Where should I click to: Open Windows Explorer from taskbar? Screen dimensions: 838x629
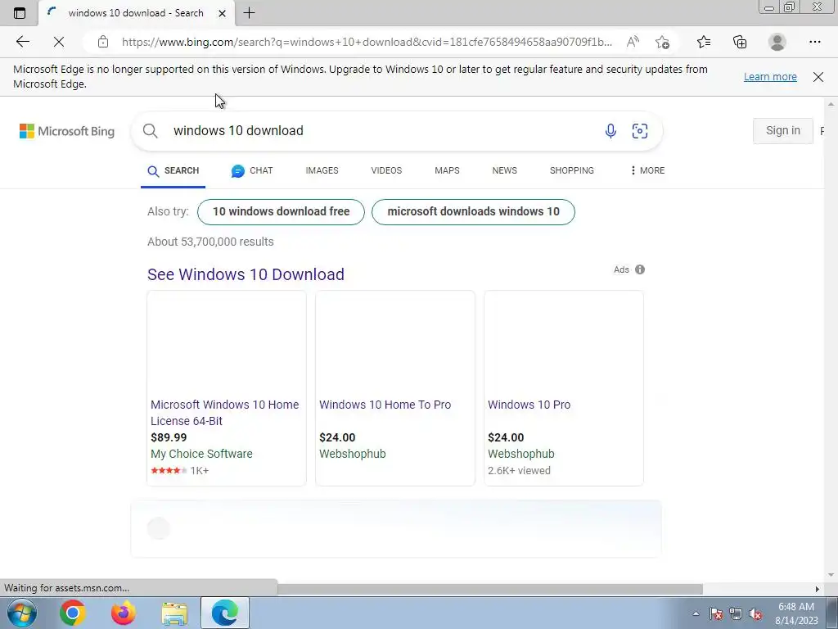[x=174, y=613]
